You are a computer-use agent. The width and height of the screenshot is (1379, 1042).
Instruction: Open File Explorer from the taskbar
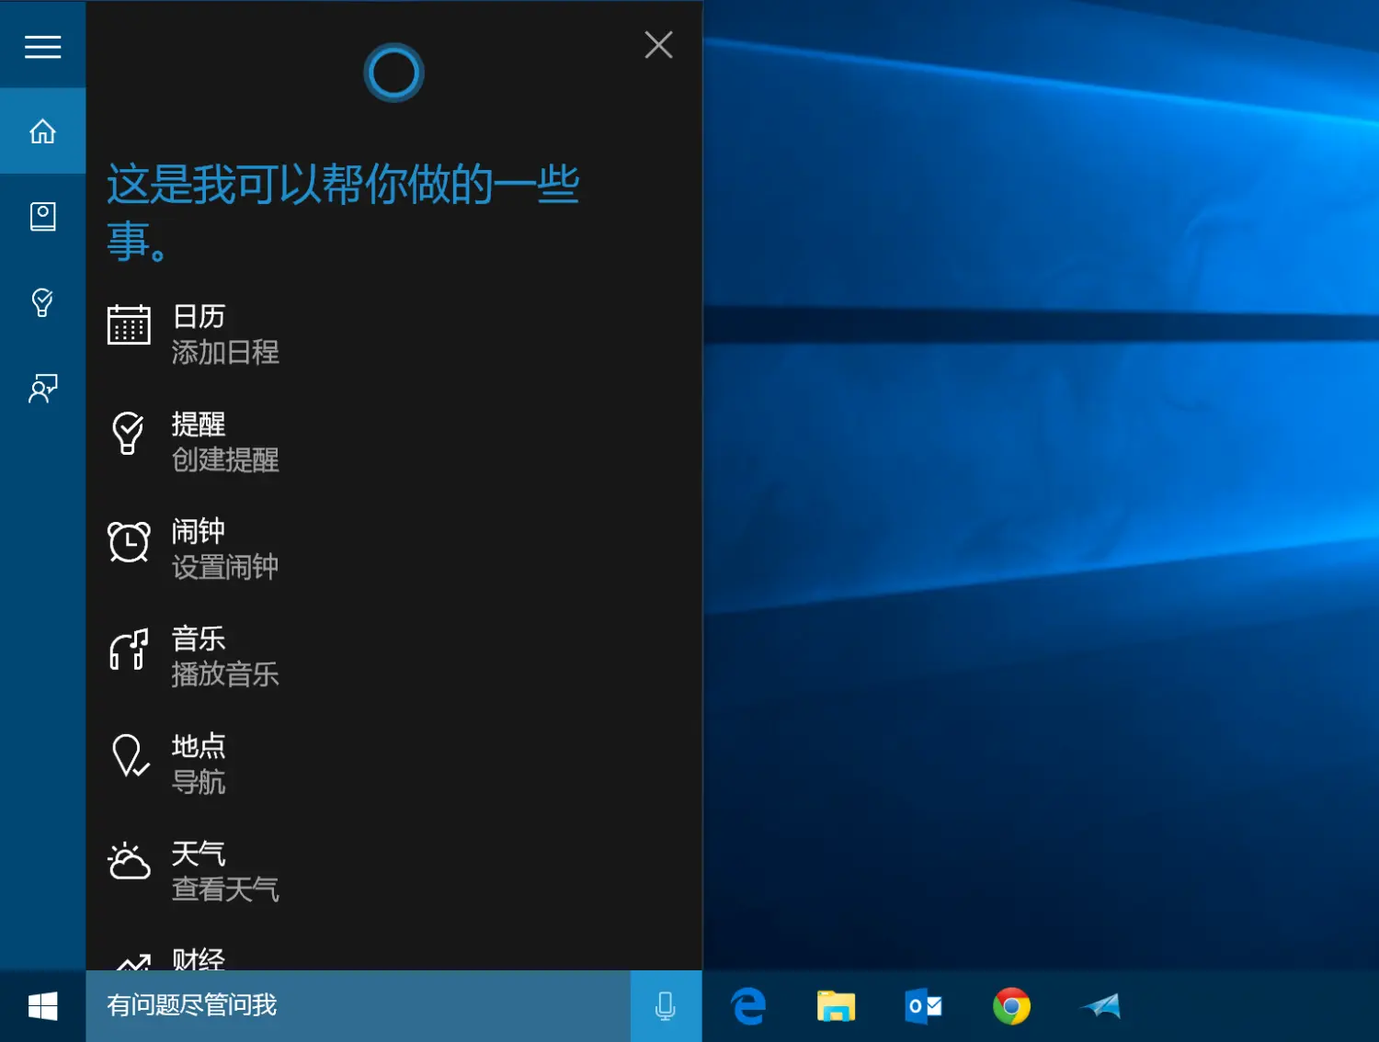click(x=836, y=1006)
